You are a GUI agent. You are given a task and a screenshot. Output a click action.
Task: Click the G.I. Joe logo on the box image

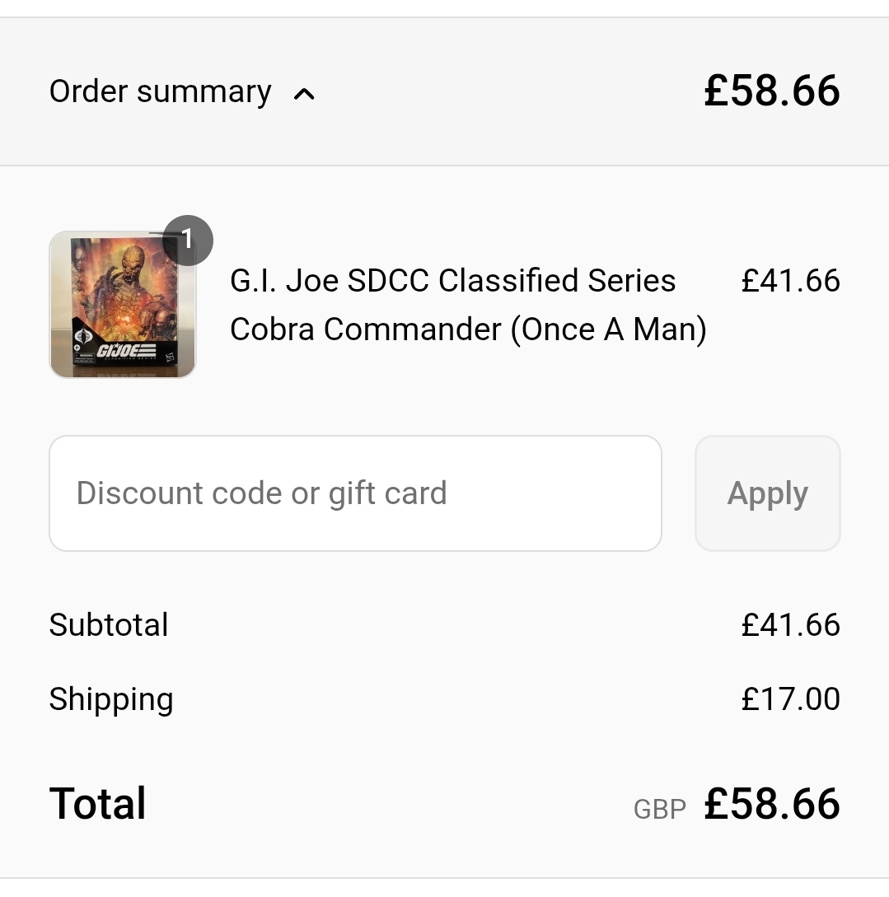click(127, 352)
